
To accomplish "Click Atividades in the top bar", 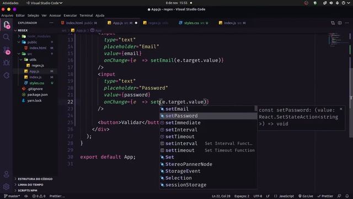I will [10, 3].
